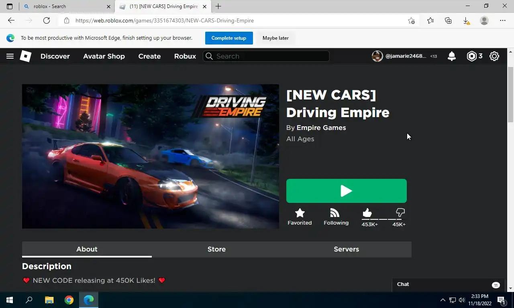Open the Windows Start menu
Viewport: 514px width, 308px height.
(x=10, y=300)
